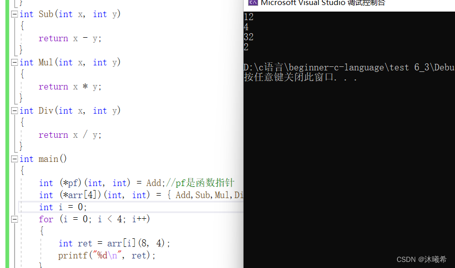Collapse the main function code block
The width and height of the screenshot is (455, 268).
14,159
